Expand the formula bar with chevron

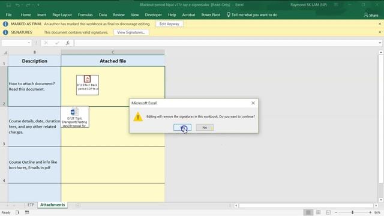(x=380, y=43)
